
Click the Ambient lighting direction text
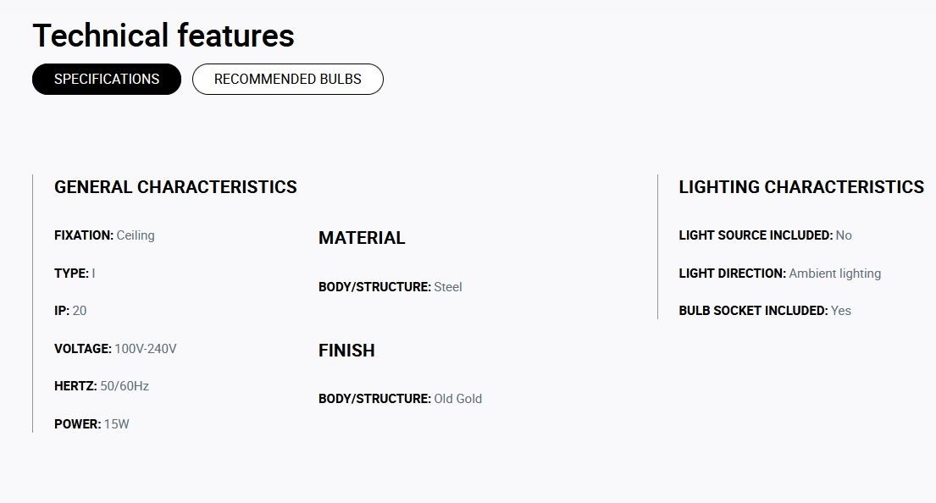pyautogui.click(x=835, y=274)
